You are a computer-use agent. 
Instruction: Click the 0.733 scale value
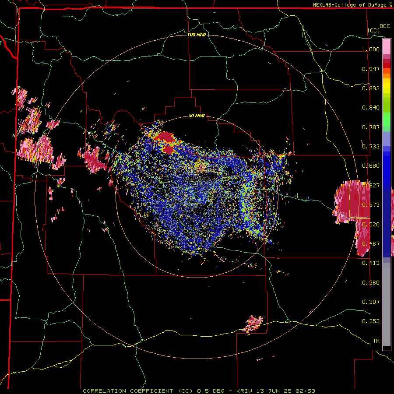(x=371, y=147)
